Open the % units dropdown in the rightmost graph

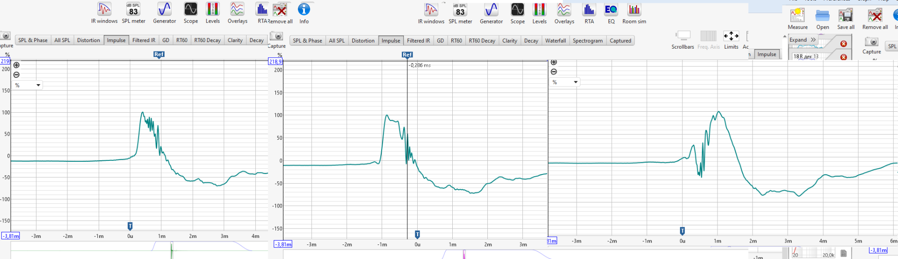click(x=565, y=82)
